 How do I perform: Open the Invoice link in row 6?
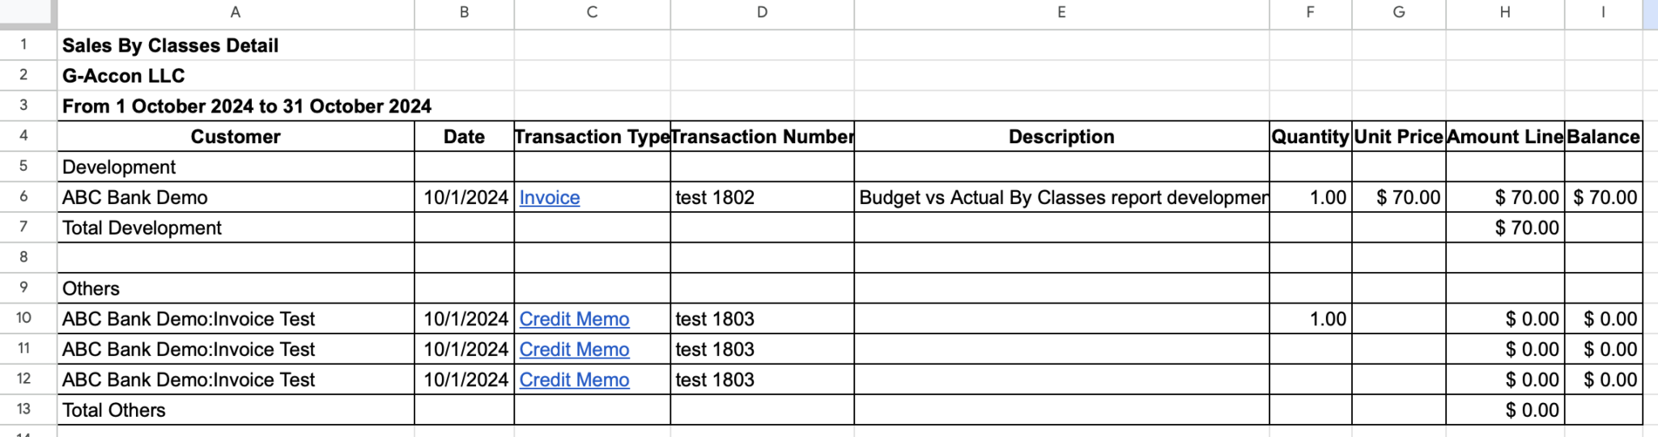pos(549,197)
